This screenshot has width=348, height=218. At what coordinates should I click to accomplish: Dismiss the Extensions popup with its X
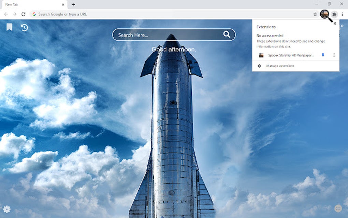[x=335, y=23]
